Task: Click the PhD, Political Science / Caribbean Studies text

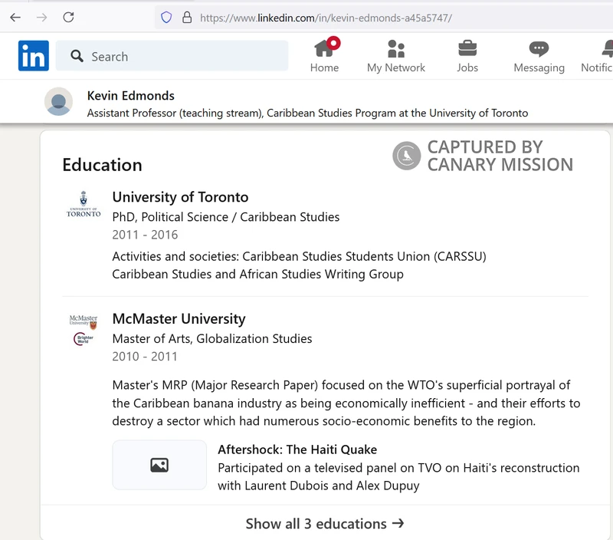Action: pyautogui.click(x=226, y=217)
